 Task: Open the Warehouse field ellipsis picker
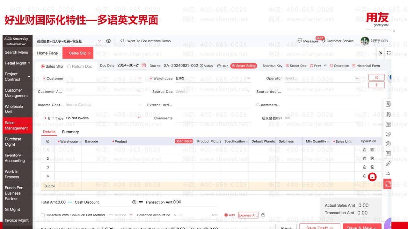coord(248,78)
